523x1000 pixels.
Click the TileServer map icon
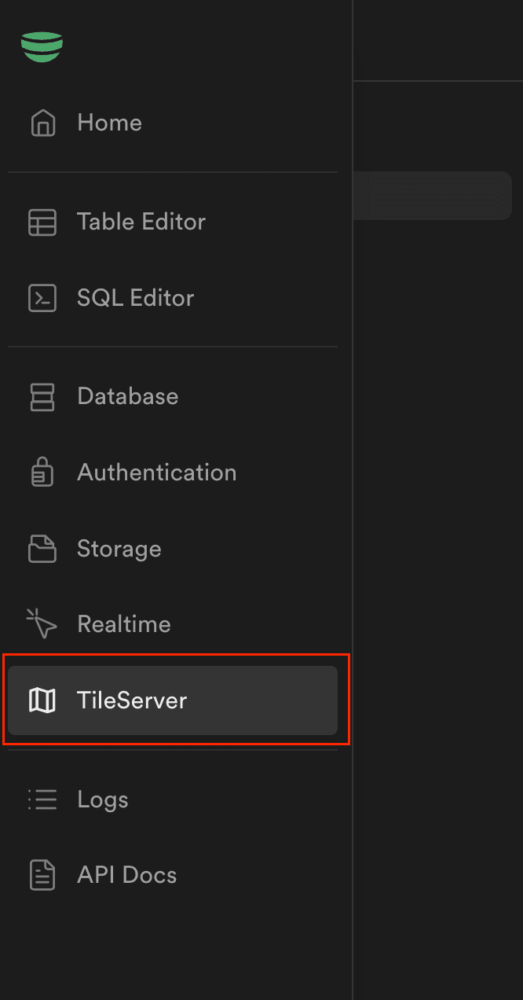pyautogui.click(x=42, y=700)
